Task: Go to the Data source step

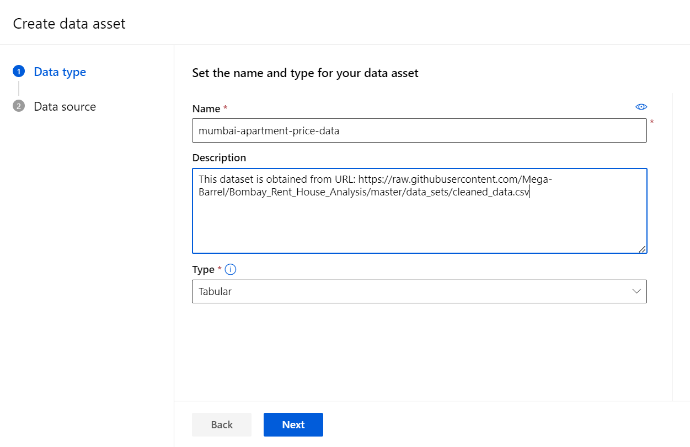Action: tap(65, 106)
